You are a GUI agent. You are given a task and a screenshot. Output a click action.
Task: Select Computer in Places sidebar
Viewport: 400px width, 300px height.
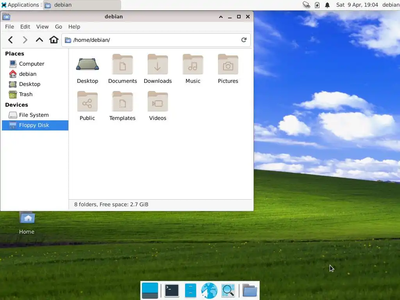tap(35, 64)
